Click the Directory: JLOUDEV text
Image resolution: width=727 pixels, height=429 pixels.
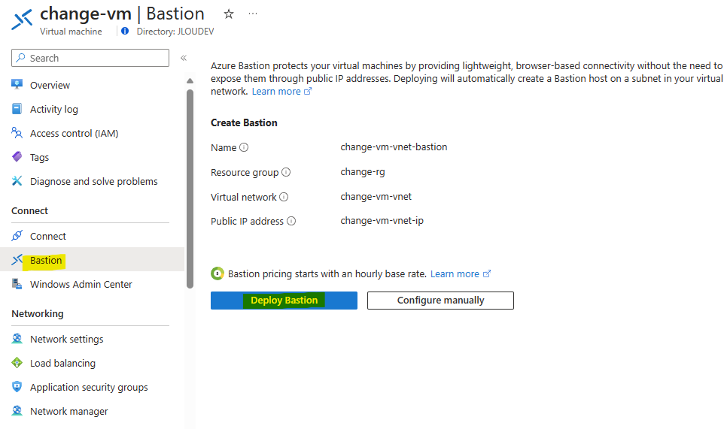coord(175,32)
